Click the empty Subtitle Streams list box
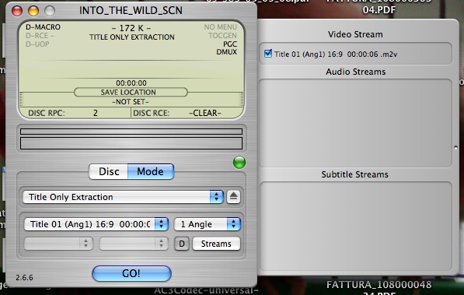The width and height of the screenshot is (464, 295). [356, 226]
